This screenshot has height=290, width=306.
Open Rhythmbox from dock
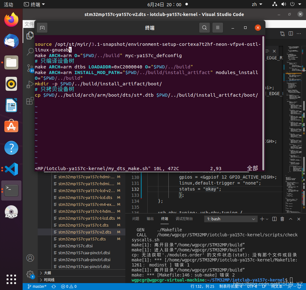(x=11, y=84)
